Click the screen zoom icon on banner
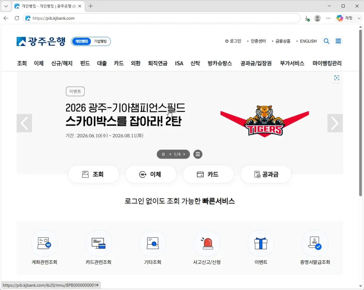This screenshot has height=290, width=364. [x=336, y=78]
